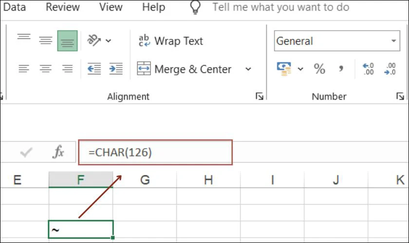Viewport: 409px width, 243px height.
Task: Open the Alignment dialog launcher
Action: click(260, 96)
